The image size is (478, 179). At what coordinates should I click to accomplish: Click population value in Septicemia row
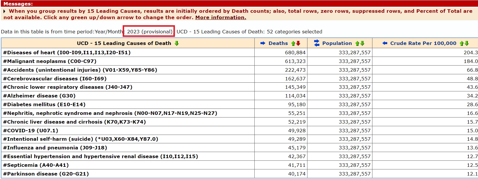coord(355,165)
